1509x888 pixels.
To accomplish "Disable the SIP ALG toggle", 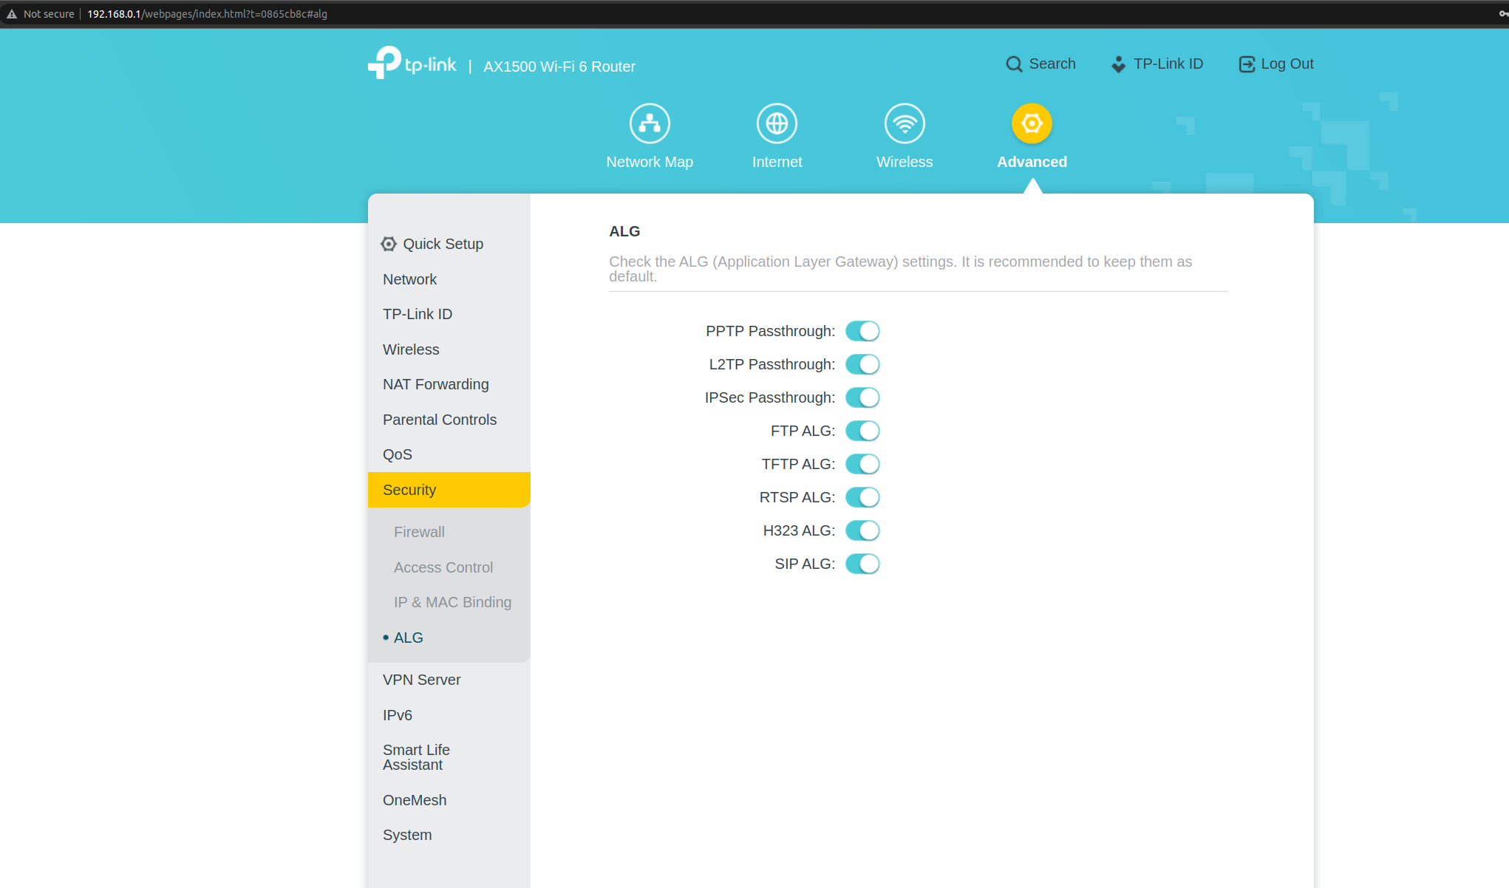I will point(862,564).
